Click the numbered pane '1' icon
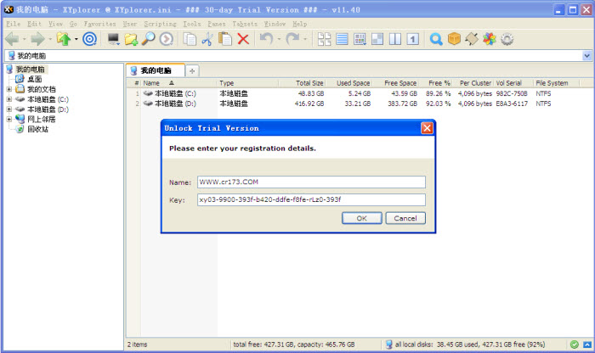This screenshot has height=353, width=595. coord(413,39)
